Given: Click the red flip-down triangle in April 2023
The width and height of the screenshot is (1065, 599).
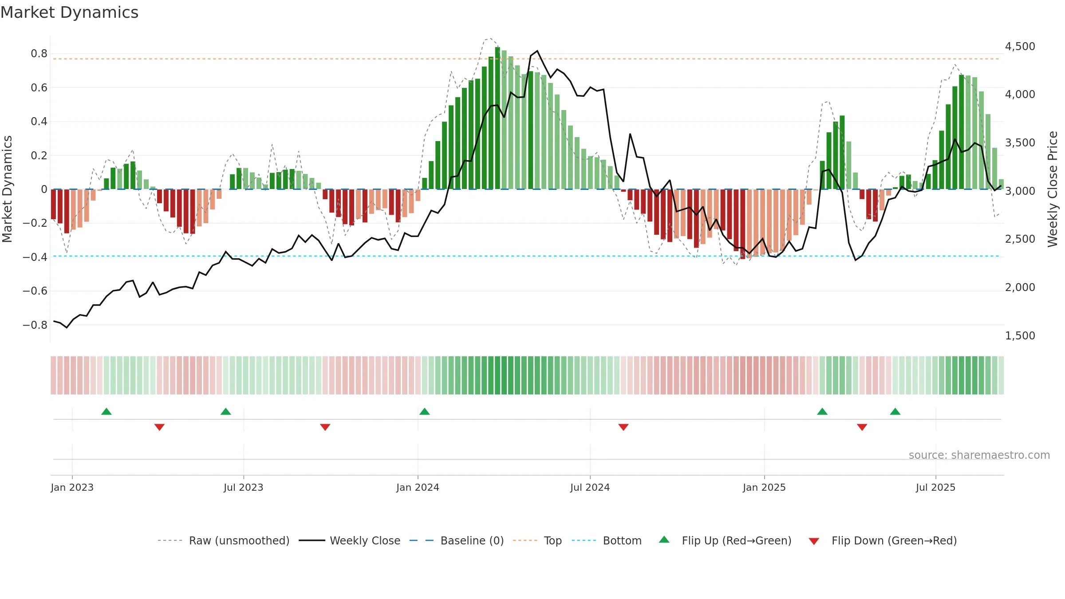Looking at the screenshot, I should tap(159, 427).
